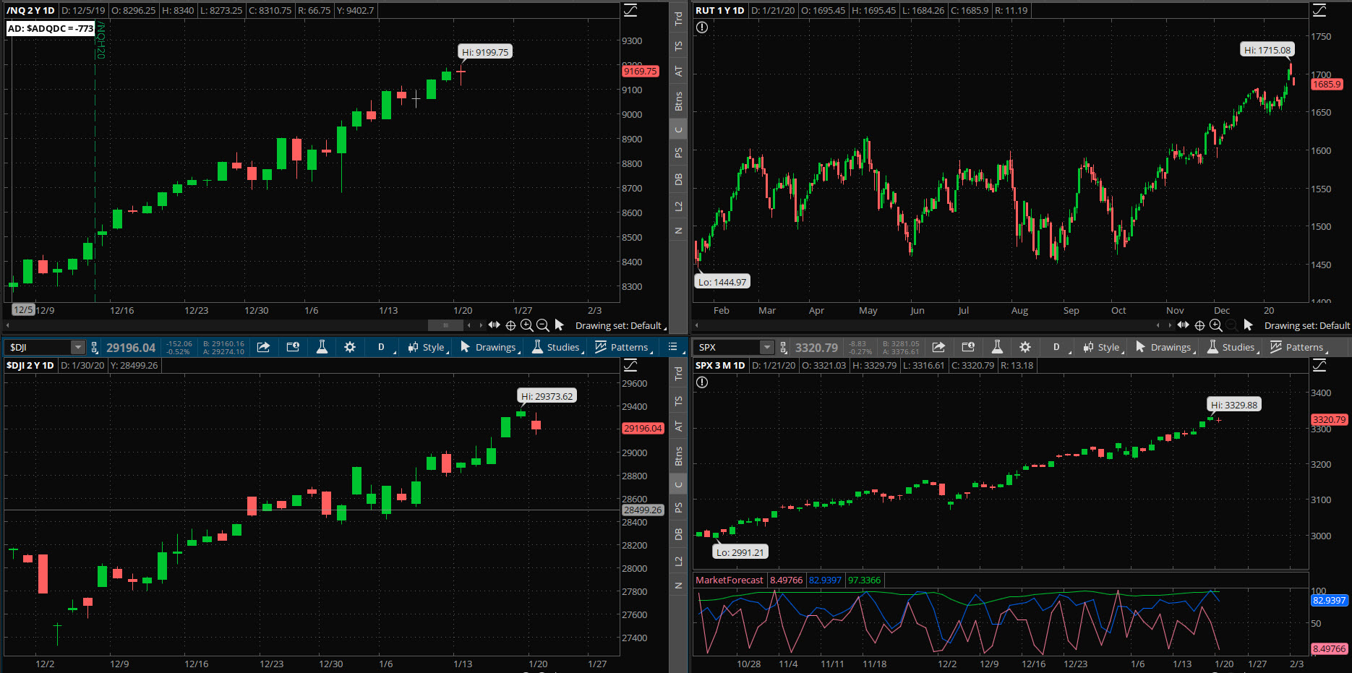The height and width of the screenshot is (673, 1352).
Task: Click MarketForecast study label
Action: pos(730,580)
